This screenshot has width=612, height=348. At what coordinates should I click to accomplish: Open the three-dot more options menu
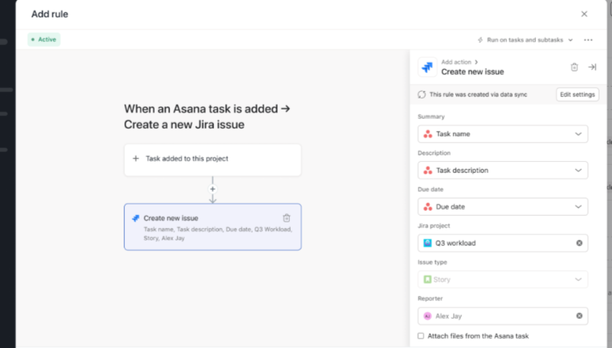(589, 40)
